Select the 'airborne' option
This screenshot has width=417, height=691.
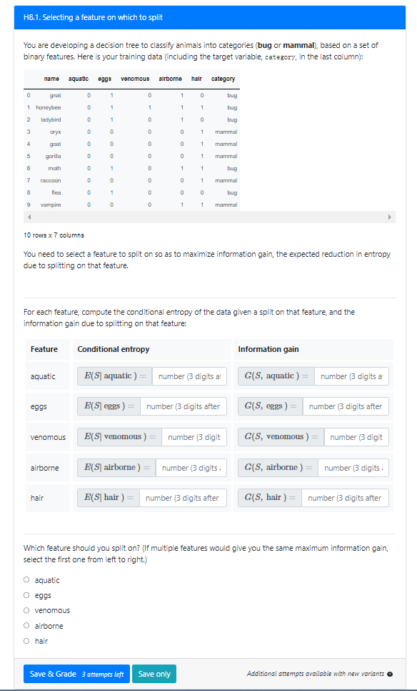(x=25, y=625)
